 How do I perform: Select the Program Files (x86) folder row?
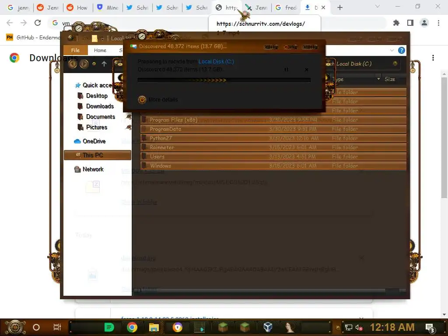click(x=273, y=120)
